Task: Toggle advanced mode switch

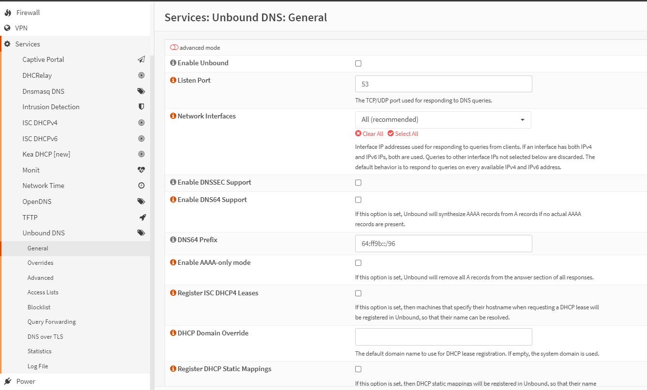Action: [x=174, y=48]
